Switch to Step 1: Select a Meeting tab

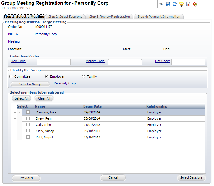point(24,17)
